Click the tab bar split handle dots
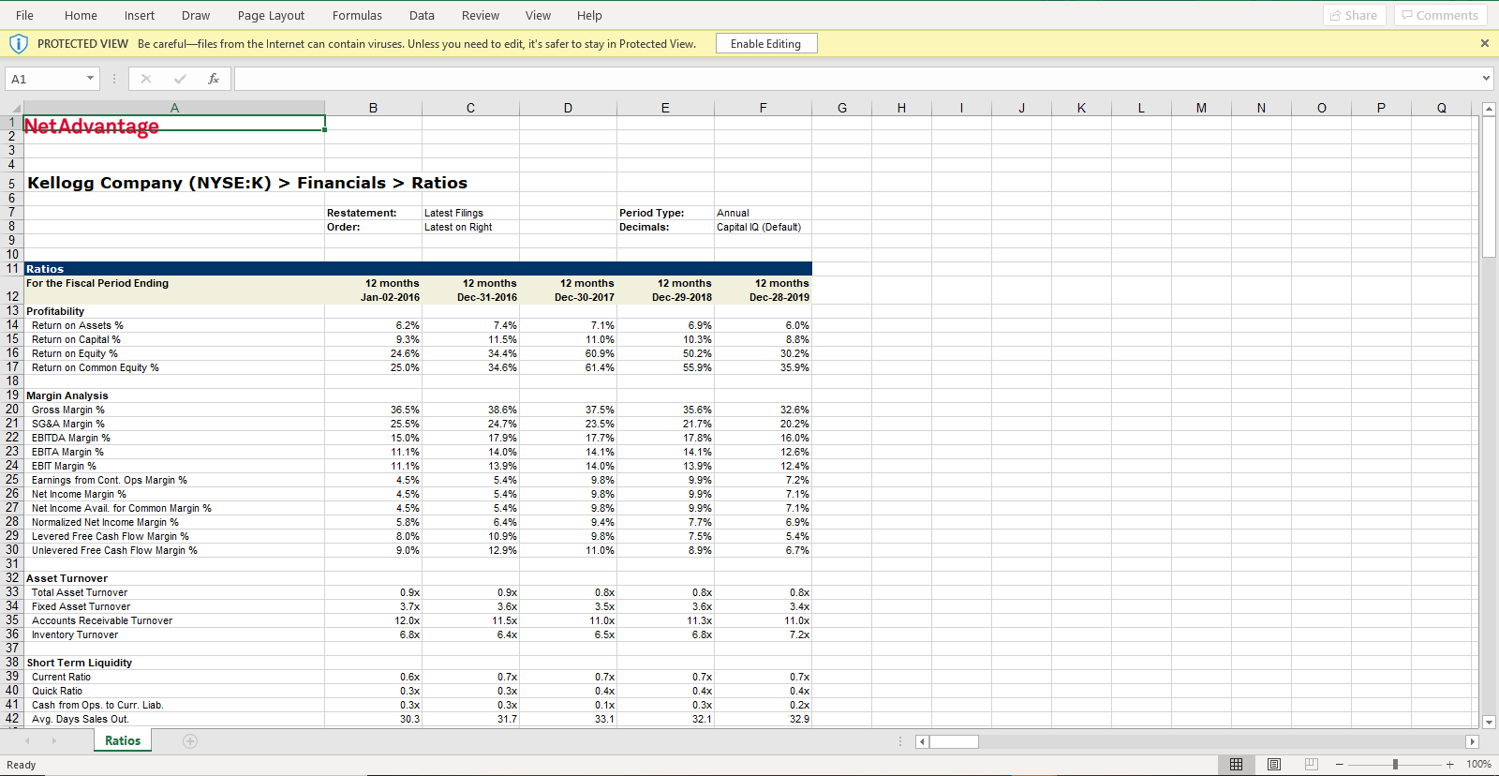Screen dimensions: 1499x776 [900, 741]
